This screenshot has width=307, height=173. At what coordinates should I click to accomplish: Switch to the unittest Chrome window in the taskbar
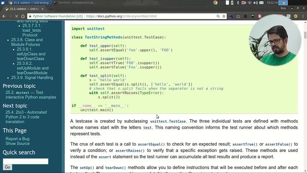coord(29,3)
